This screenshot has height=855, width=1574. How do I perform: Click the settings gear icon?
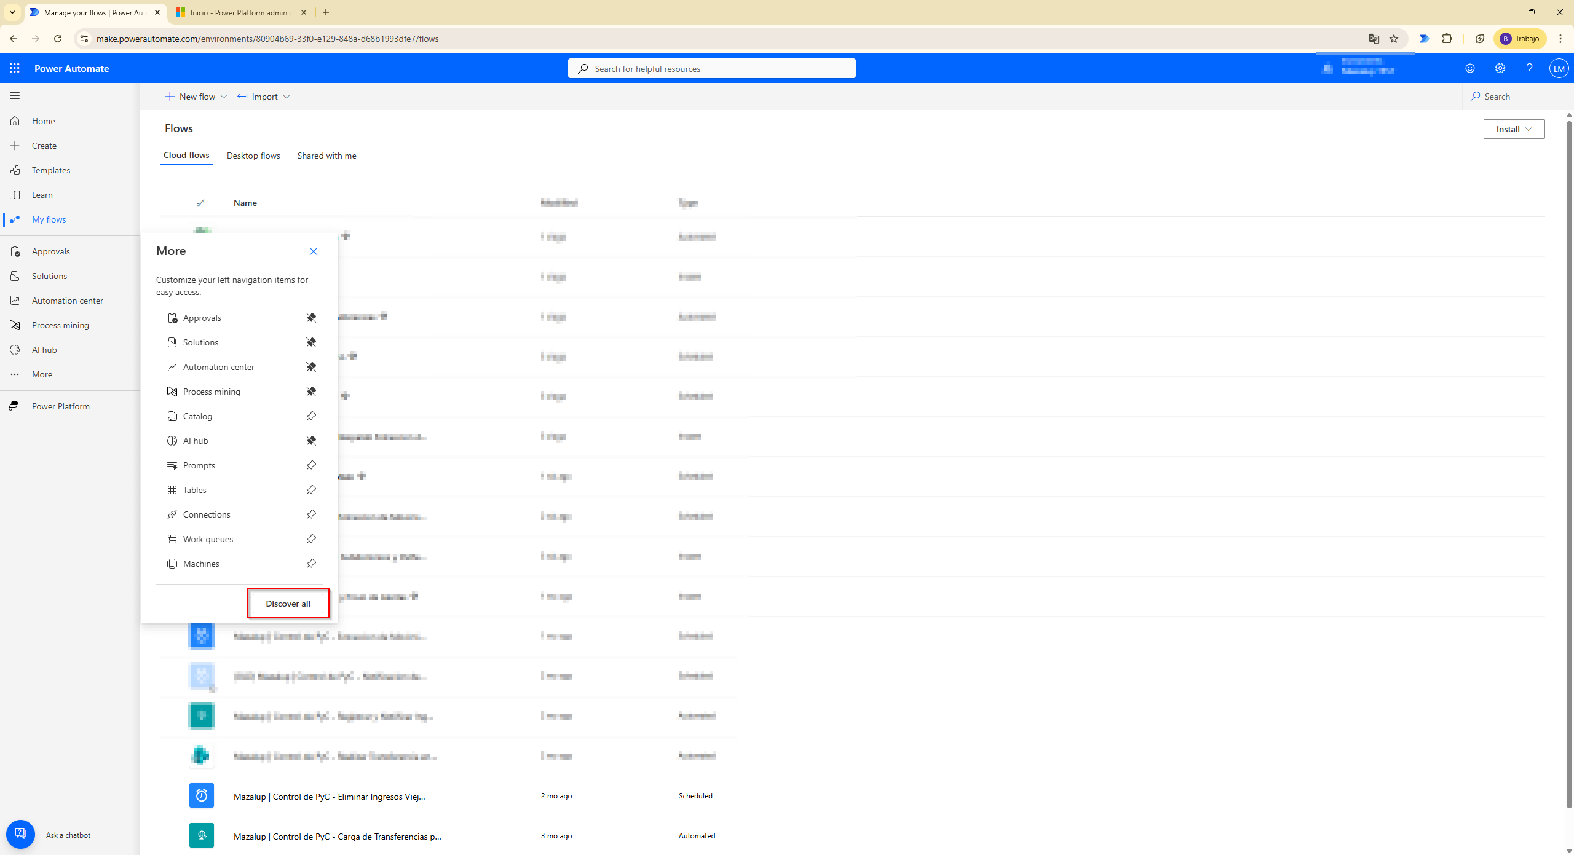(x=1500, y=68)
